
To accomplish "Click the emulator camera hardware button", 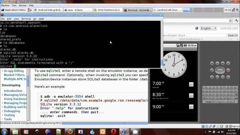I will (212, 63).
